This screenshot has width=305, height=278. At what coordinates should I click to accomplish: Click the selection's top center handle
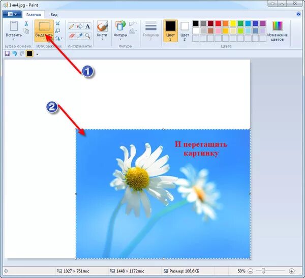click(x=163, y=129)
